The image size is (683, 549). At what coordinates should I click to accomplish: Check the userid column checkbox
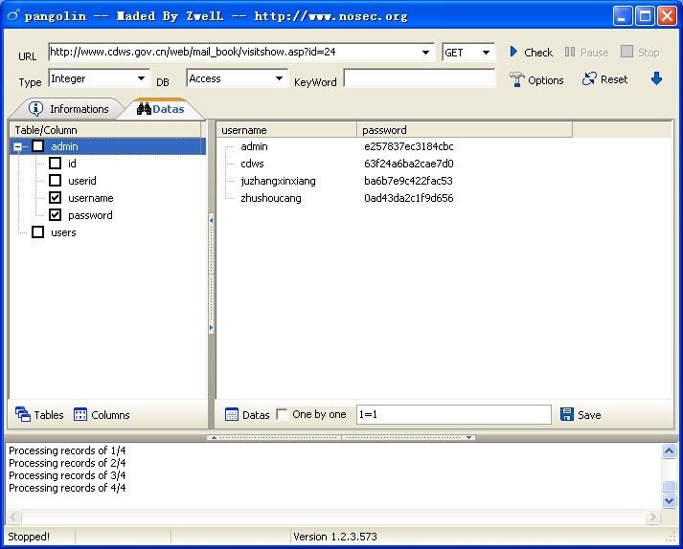[x=55, y=180]
